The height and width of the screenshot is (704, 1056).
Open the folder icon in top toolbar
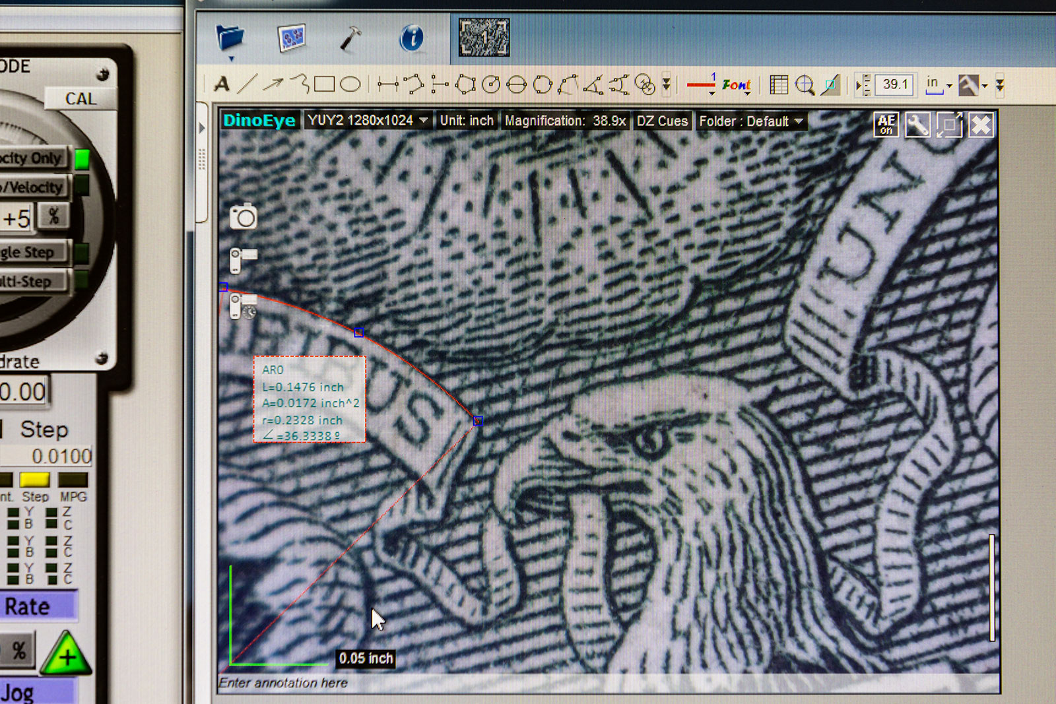pyautogui.click(x=230, y=38)
